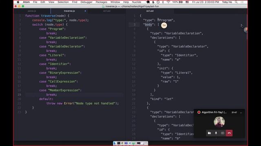This screenshot has width=261, height=146.
Task: Click the throw new Error line
Action: (x=82, y=103)
